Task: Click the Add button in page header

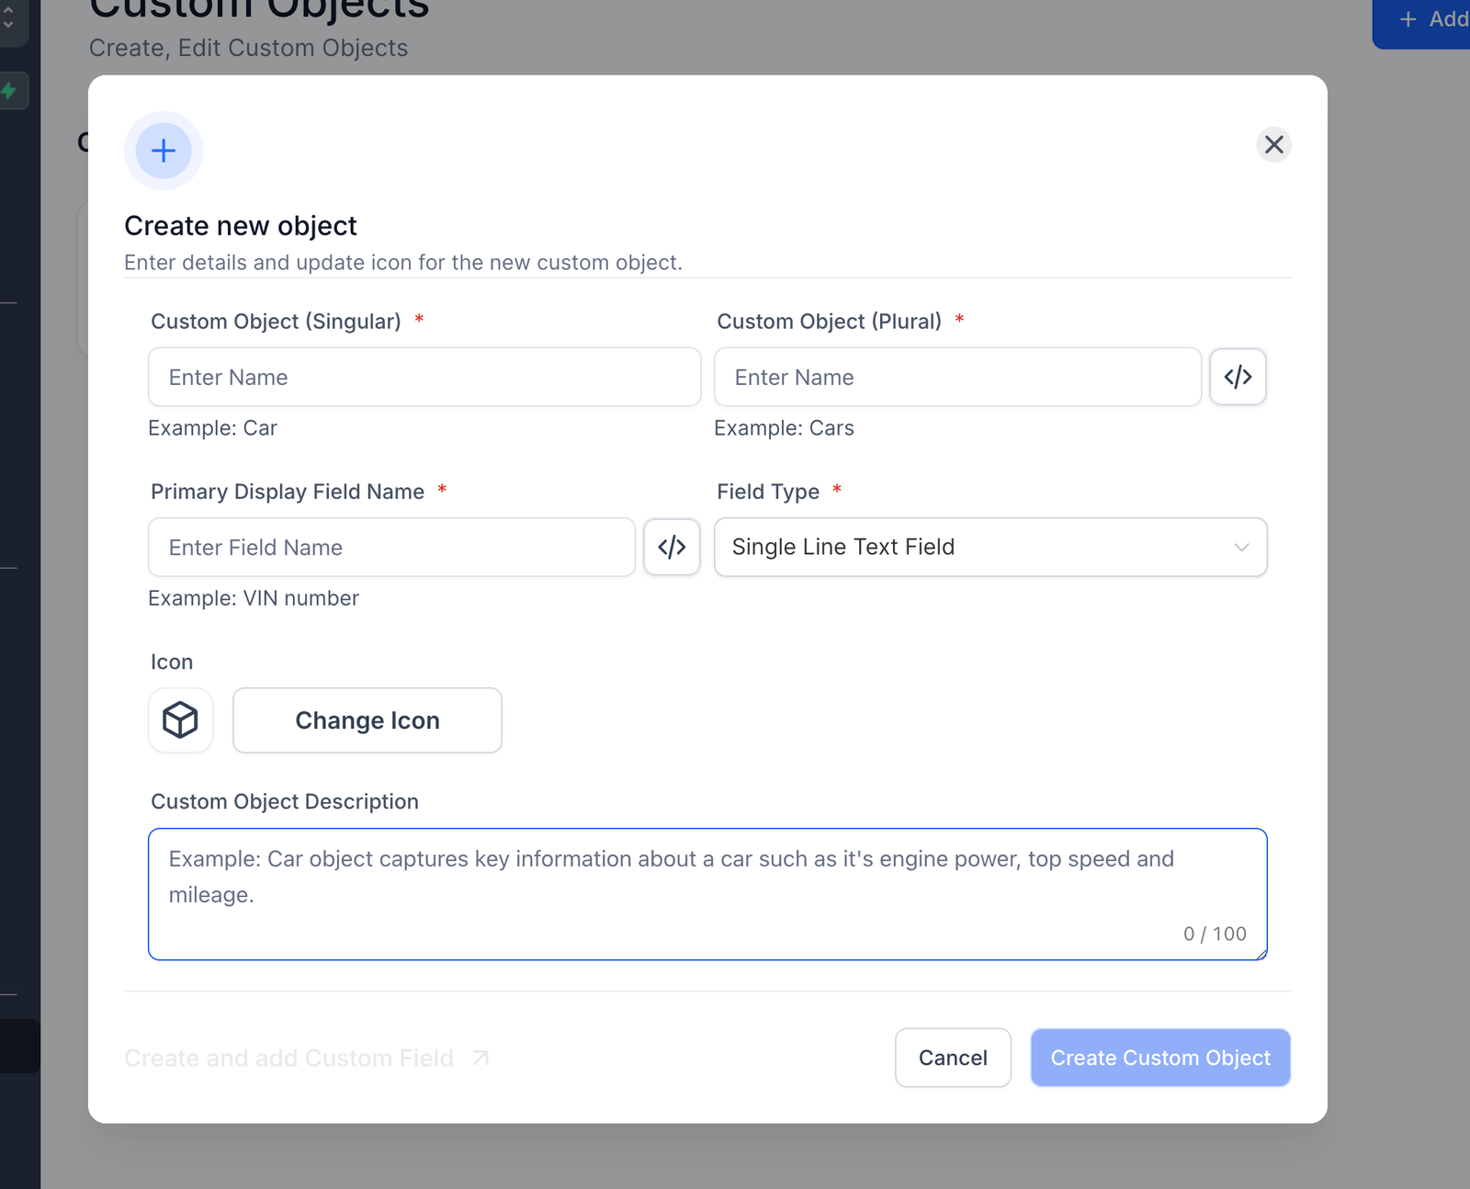Action: [1430, 20]
